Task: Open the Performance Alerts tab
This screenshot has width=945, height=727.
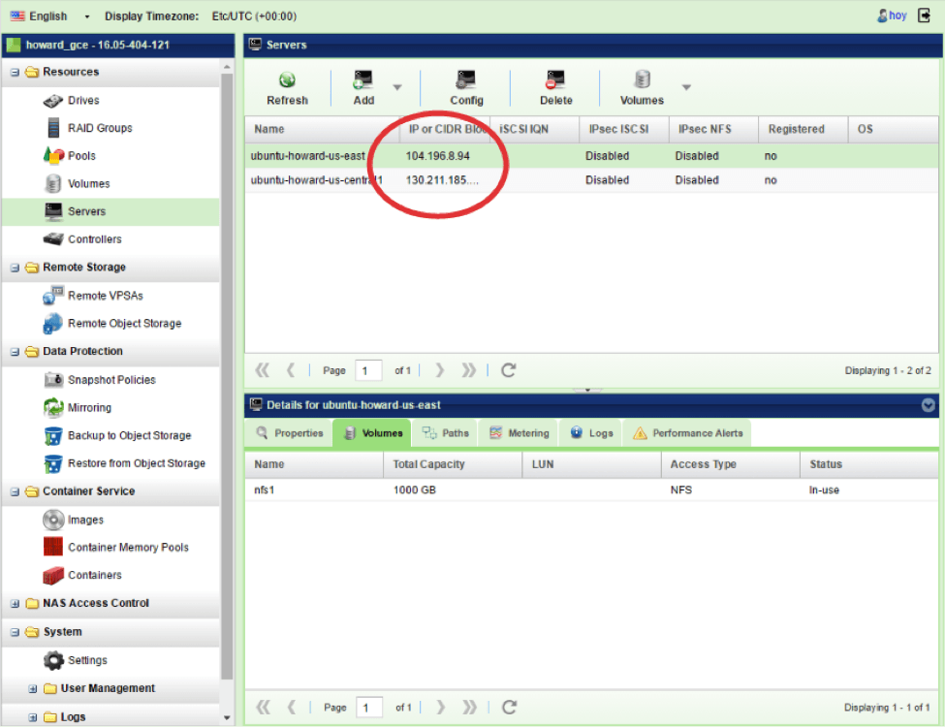Action: coord(687,433)
